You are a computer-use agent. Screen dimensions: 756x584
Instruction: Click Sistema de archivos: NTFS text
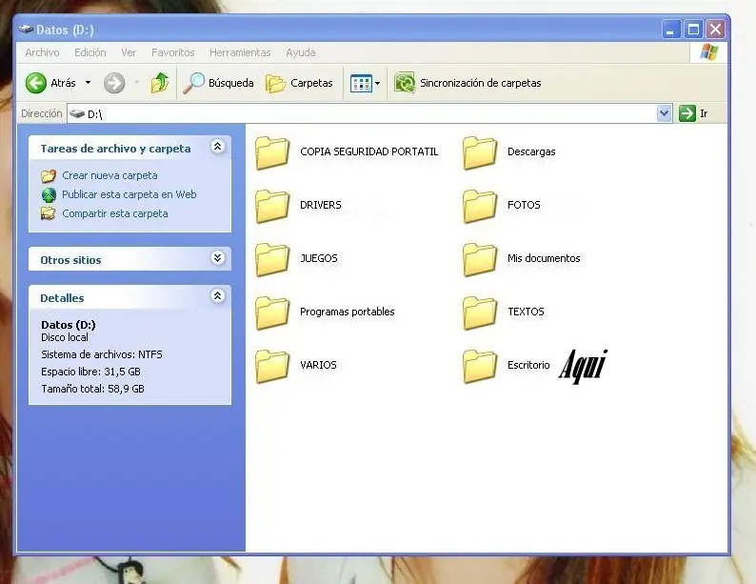102,354
